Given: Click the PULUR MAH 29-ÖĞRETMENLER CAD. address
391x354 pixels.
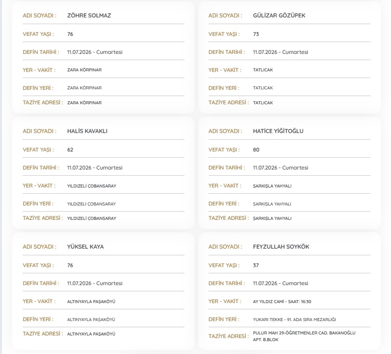Looking at the screenshot, I should [304, 336].
